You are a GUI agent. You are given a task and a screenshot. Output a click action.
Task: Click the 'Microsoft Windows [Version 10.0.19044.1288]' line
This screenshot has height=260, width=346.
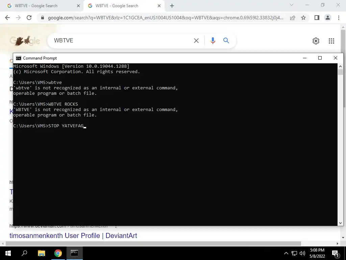pyautogui.click(x=71, y=66)
